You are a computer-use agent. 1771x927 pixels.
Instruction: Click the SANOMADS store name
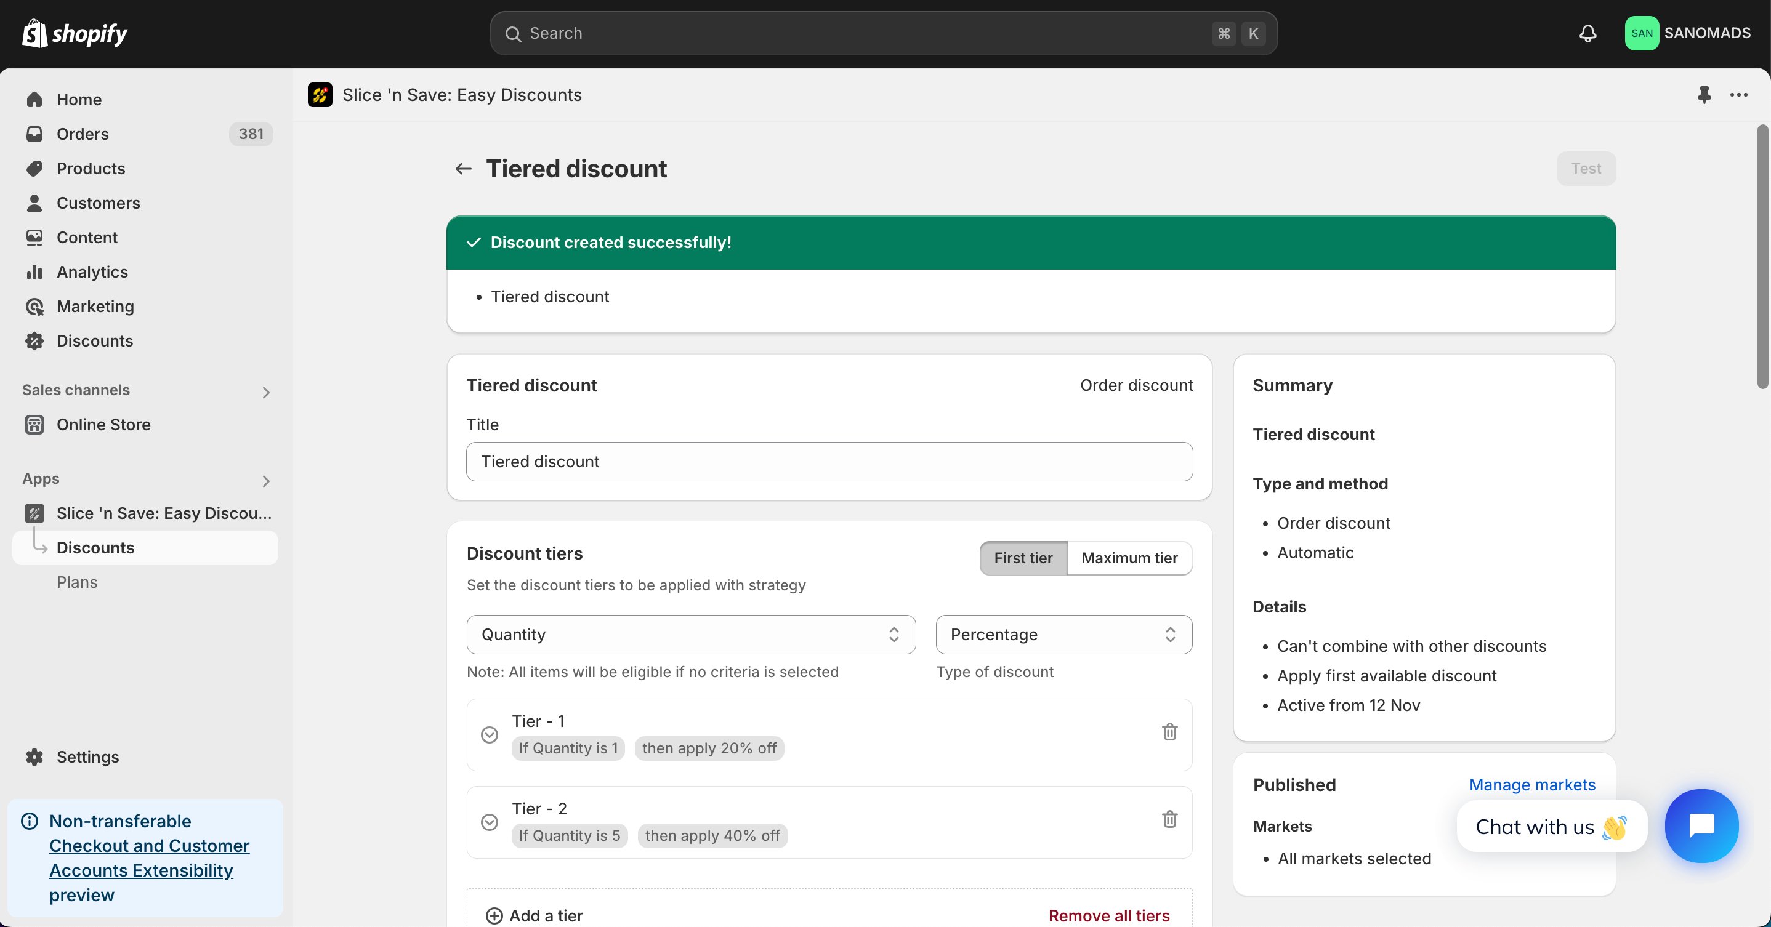1707,33
